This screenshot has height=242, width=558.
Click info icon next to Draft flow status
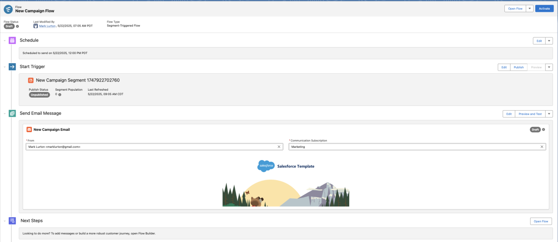coord(17,26)
